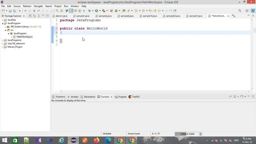Expand the July21B_selenium project

pyautogui.click(x=2, y=44)
